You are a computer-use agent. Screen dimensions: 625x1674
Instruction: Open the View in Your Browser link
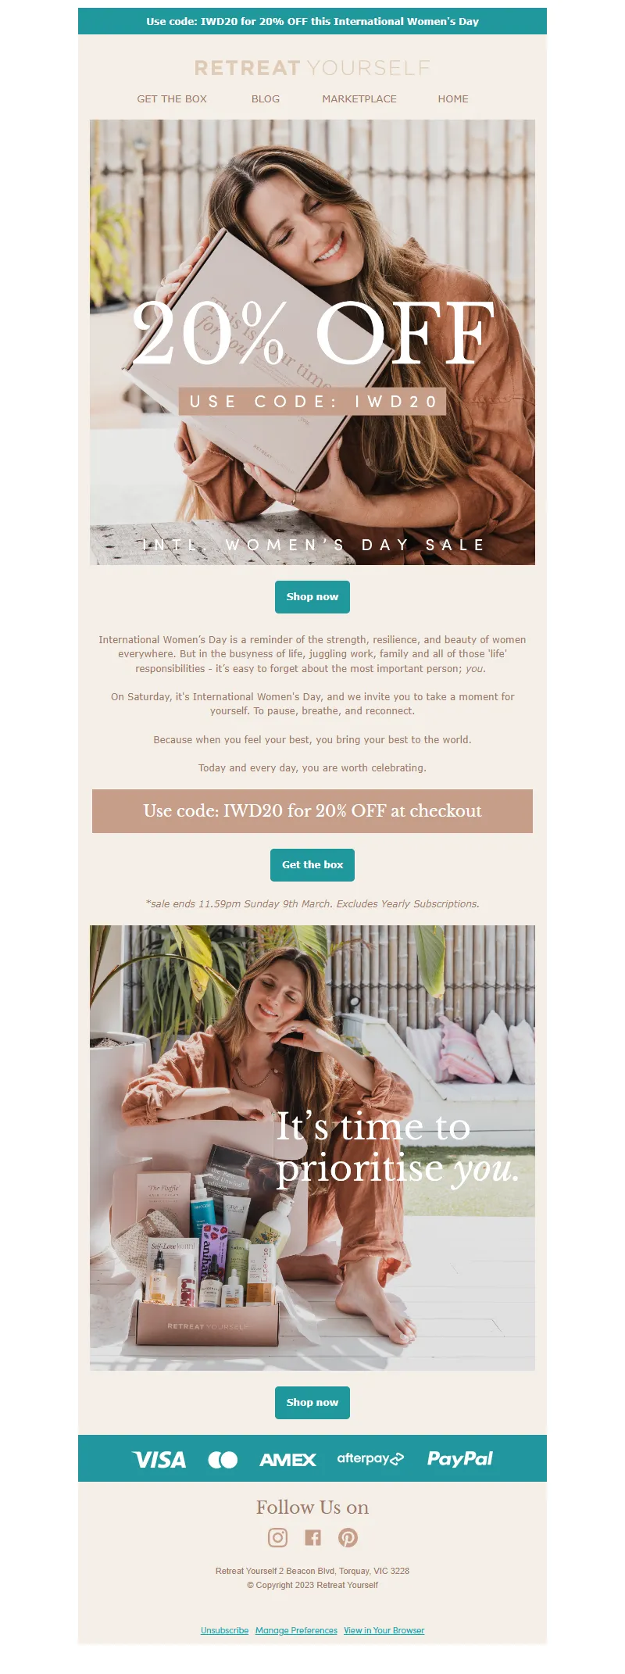[x=384, y=1629]
